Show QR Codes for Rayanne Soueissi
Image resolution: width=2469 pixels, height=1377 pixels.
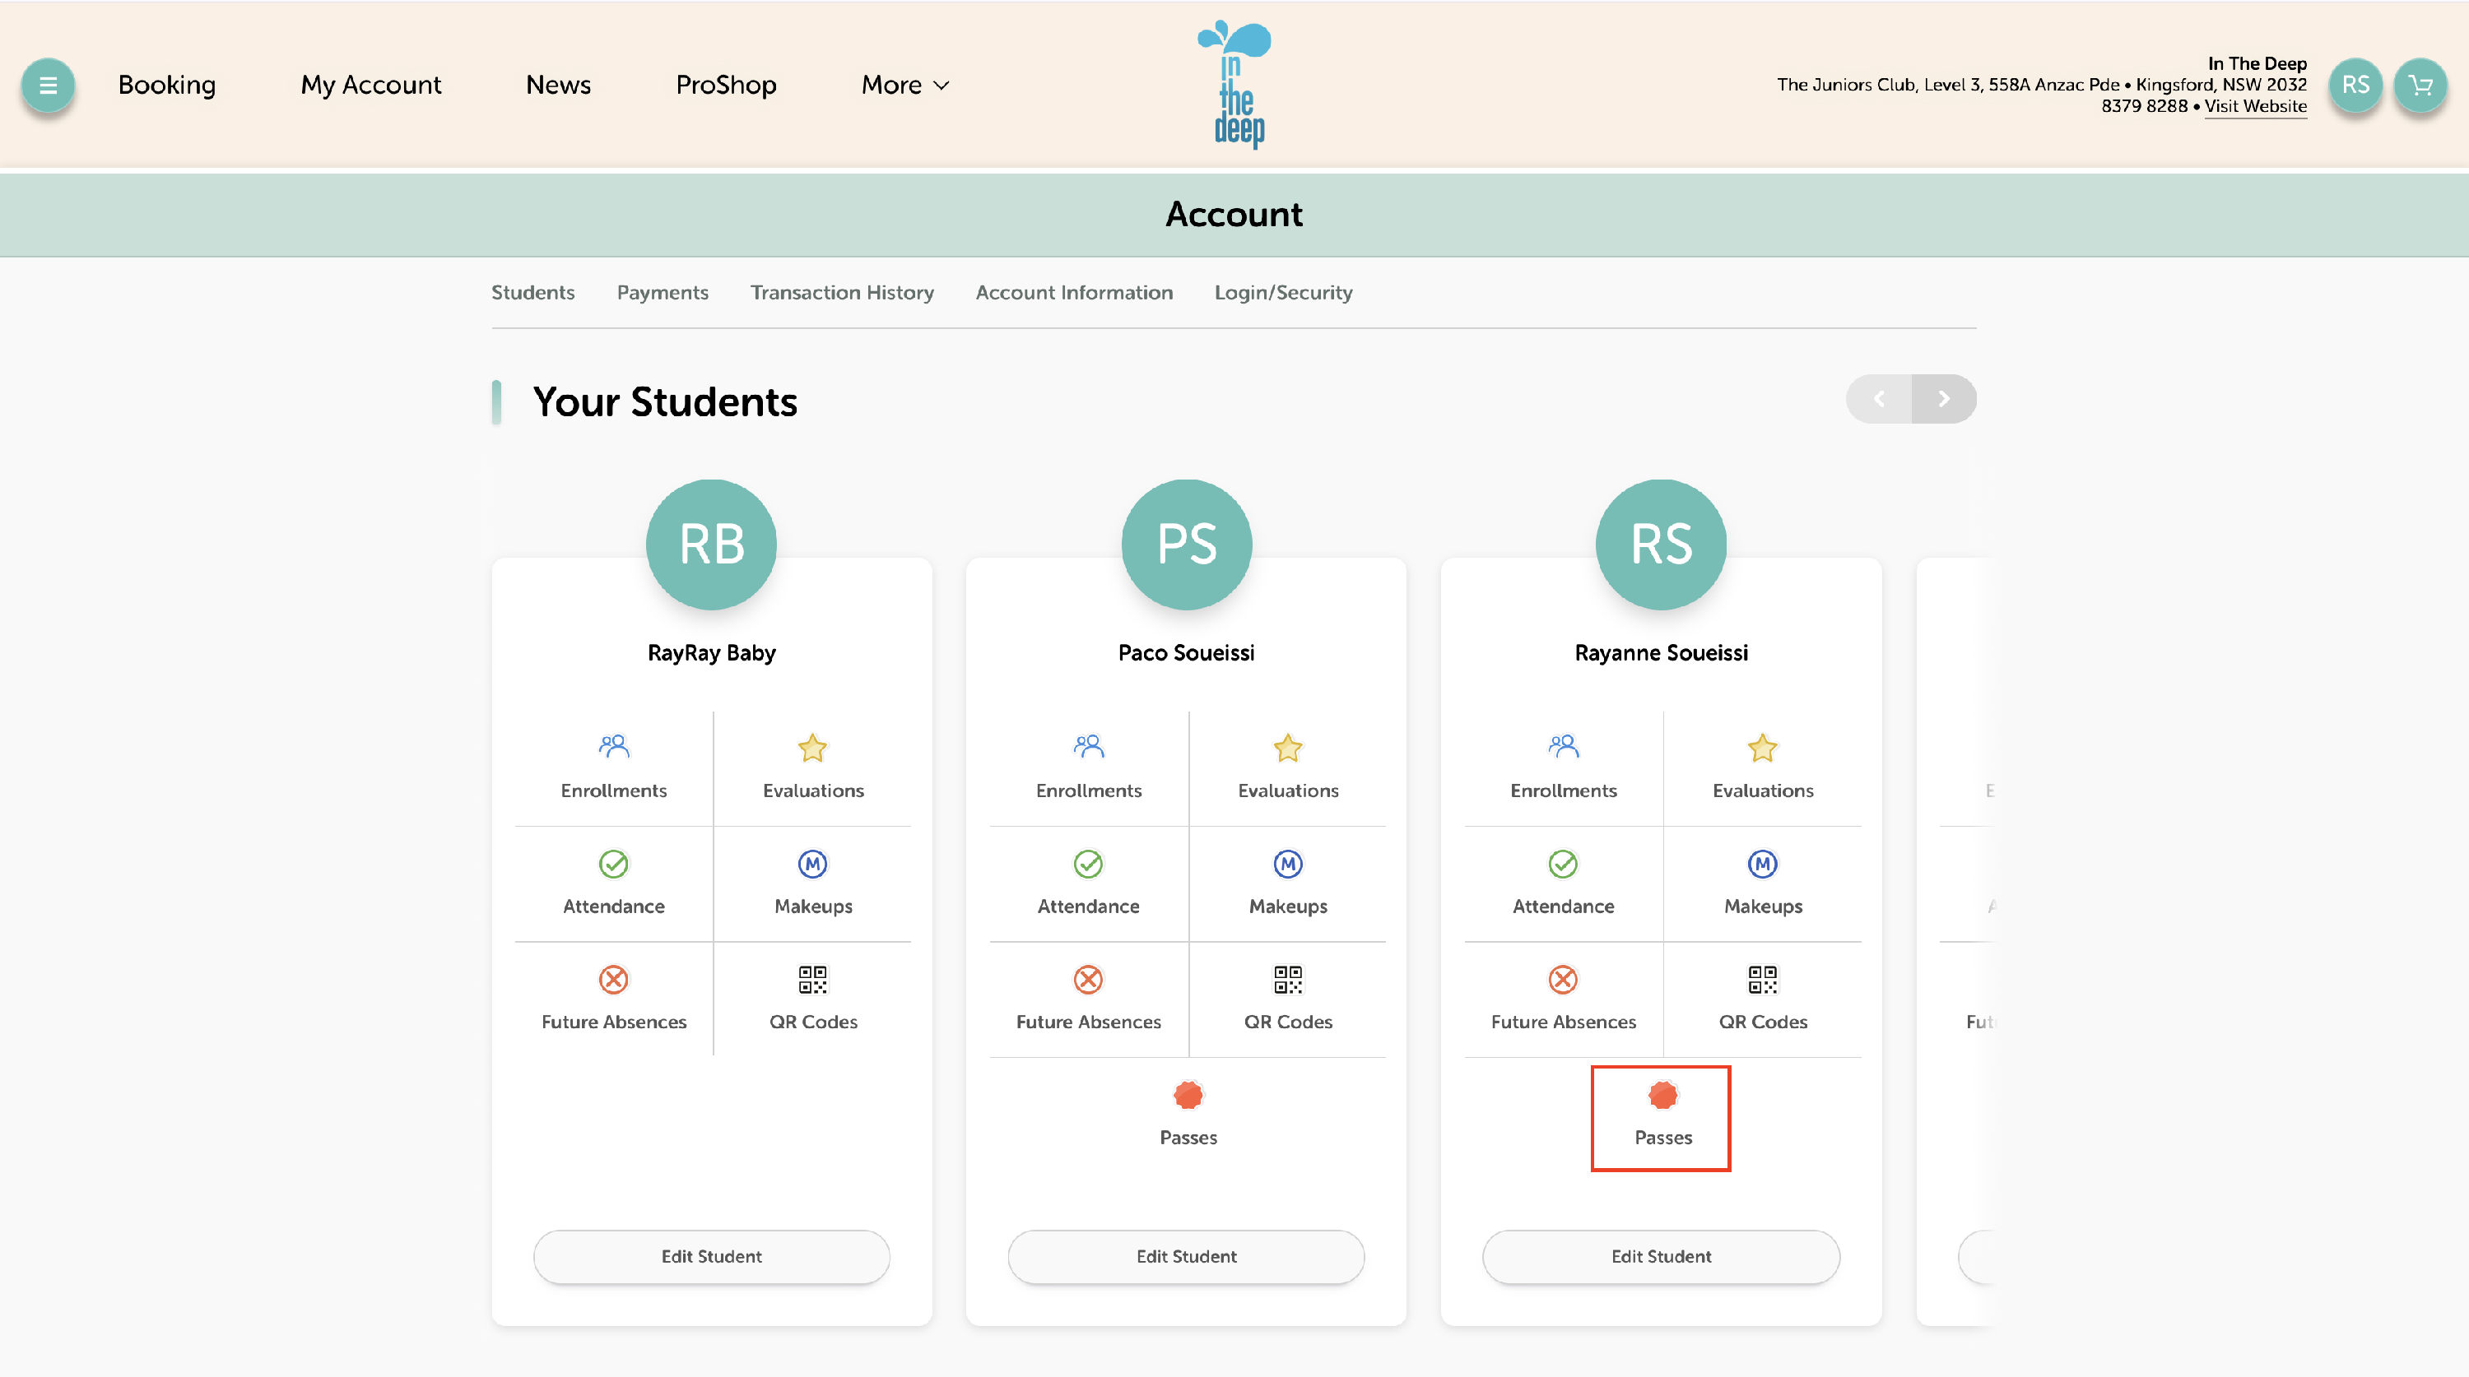(1762, 998)
